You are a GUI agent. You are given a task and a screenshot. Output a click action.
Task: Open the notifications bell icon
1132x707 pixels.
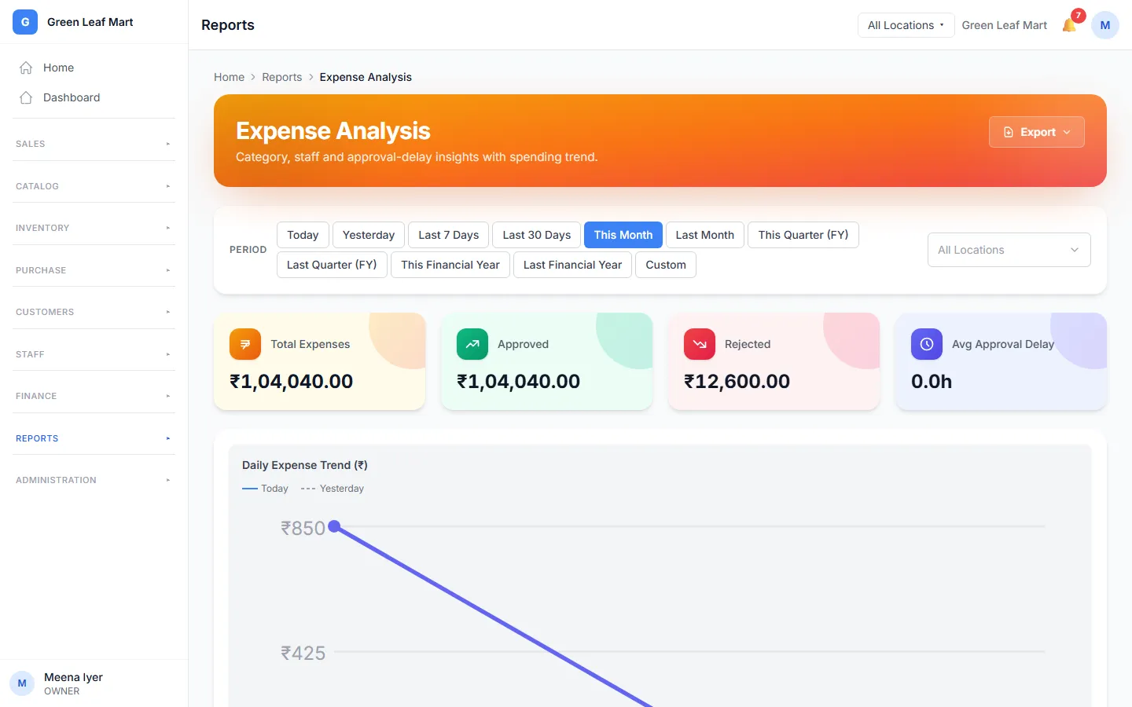(x=1069, y=25)
